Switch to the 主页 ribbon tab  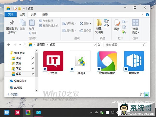[x=22, y=15]
